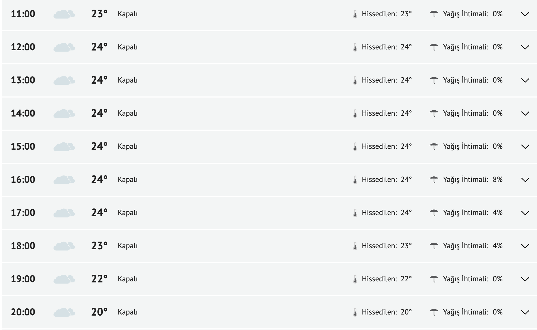537x330 pixels.
Task: Expand the 15:00 hourly forecast row
Action: (x=525, y=147)
